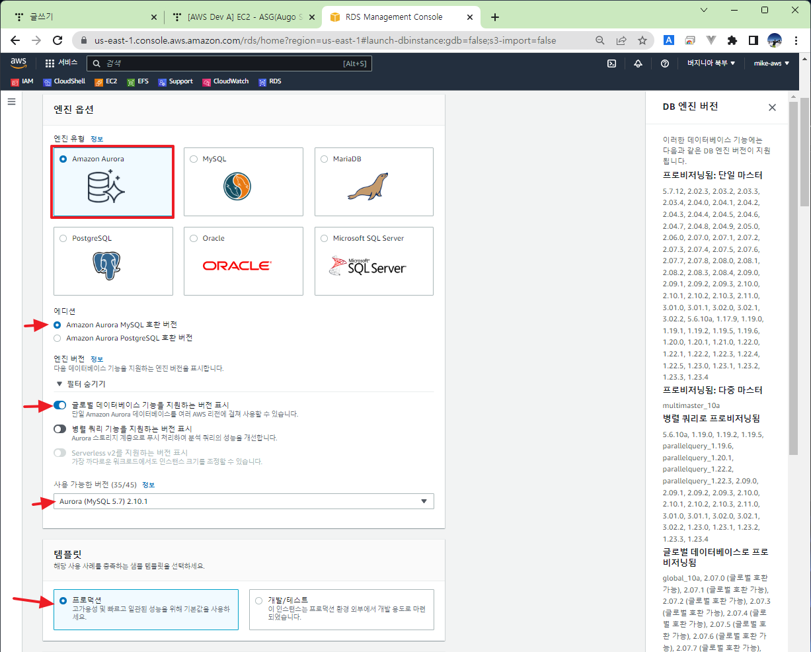Open the EFS favorites shortcut

[x=137, y=81]
